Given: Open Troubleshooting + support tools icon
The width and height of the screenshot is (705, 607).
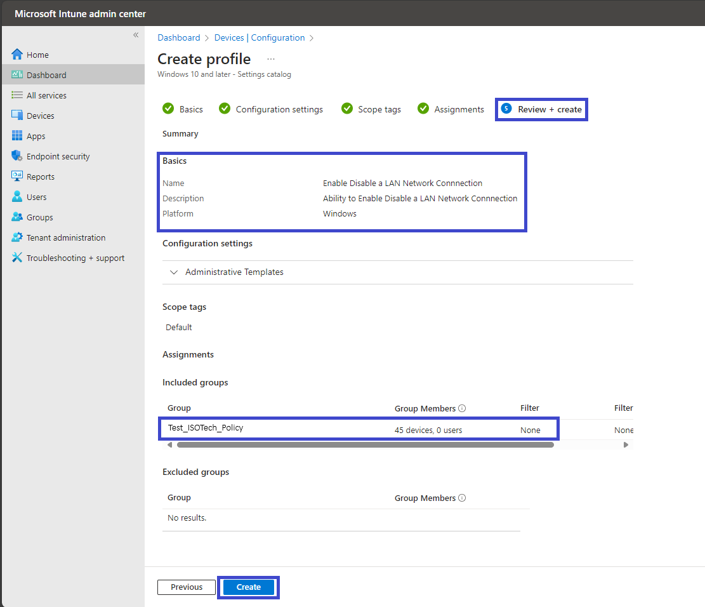Looking at the screenshot, I should (17, 257).
